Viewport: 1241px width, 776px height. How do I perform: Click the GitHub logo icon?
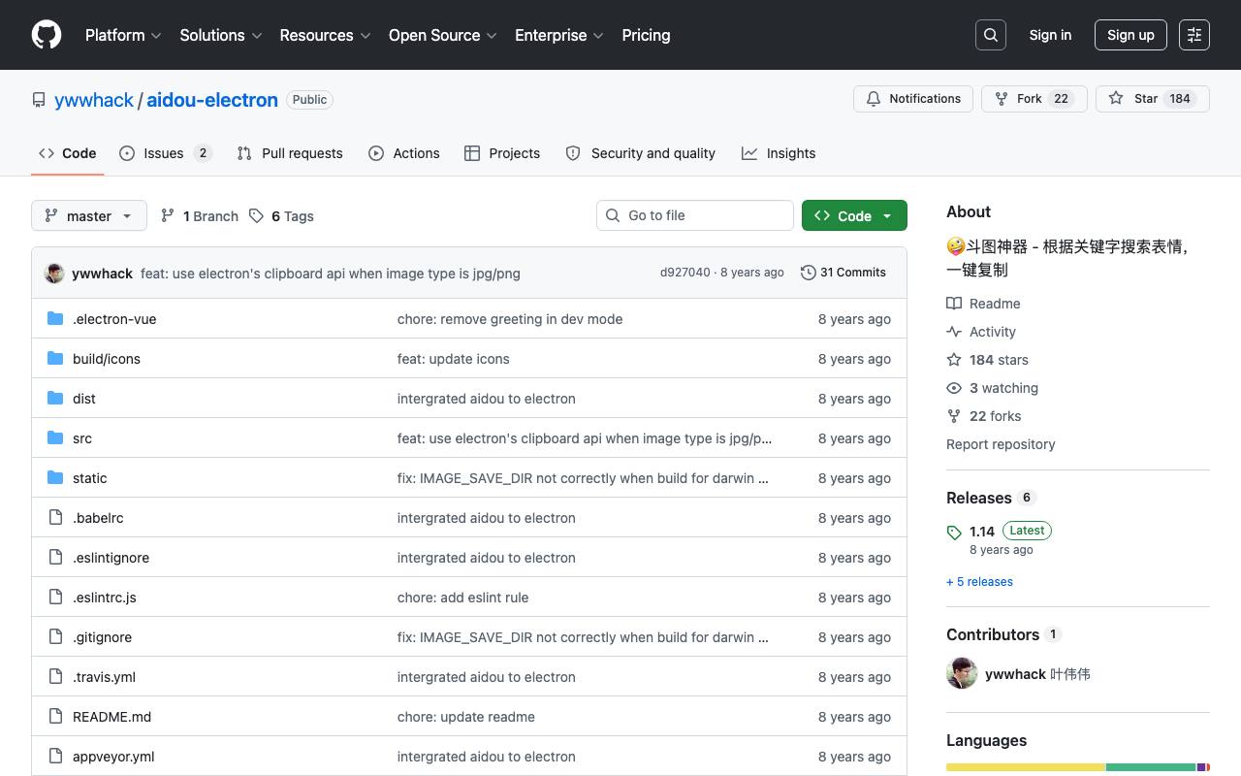coord(47,35)
